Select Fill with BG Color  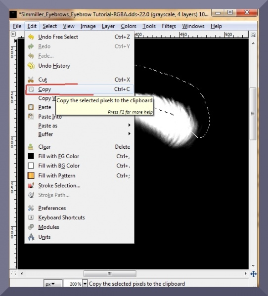[x=79, y=166]
